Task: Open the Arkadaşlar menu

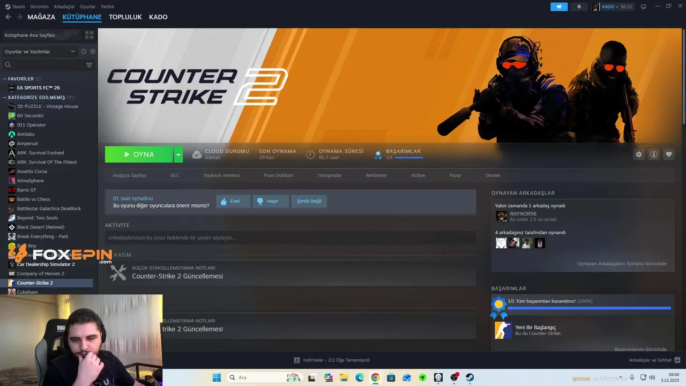Action: pos(64,6)
